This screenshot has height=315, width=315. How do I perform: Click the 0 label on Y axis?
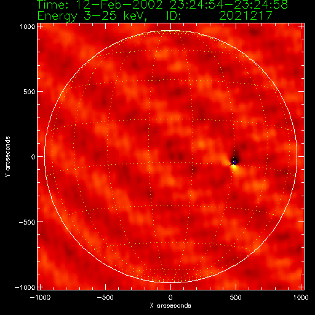point(33,157)
